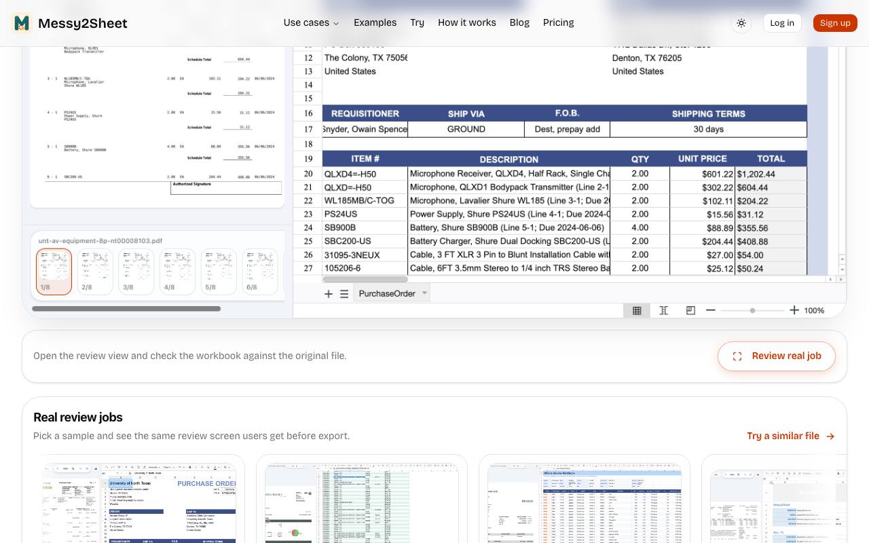Click cell with item number 31095-3NEUX

click(365, 255)
